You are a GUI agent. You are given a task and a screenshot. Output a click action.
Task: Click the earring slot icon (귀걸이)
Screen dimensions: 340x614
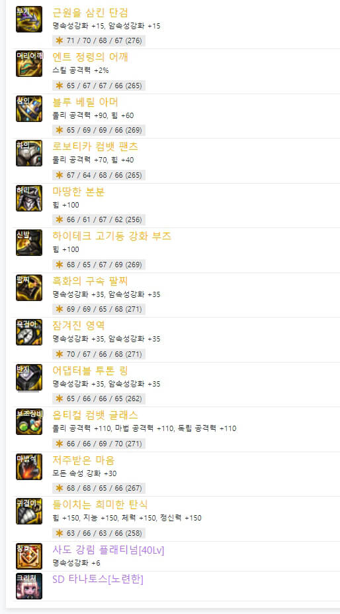[x=29, y=511]
